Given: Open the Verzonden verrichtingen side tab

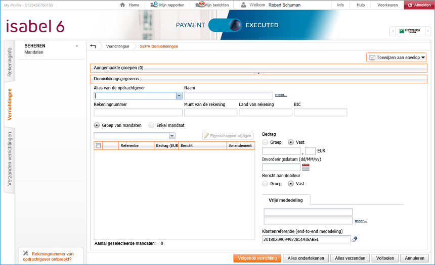Looking at the screenshot, I should [x=10, y=159].
